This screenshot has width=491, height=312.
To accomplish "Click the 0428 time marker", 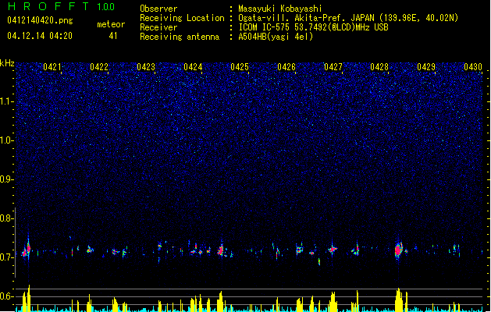I will pyautogui.click(x=379, y=67).
